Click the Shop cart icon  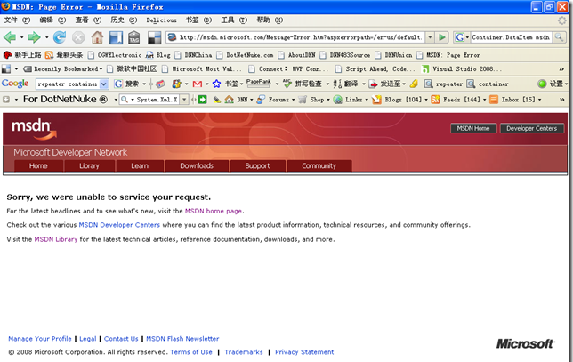[x=303, y=100]
